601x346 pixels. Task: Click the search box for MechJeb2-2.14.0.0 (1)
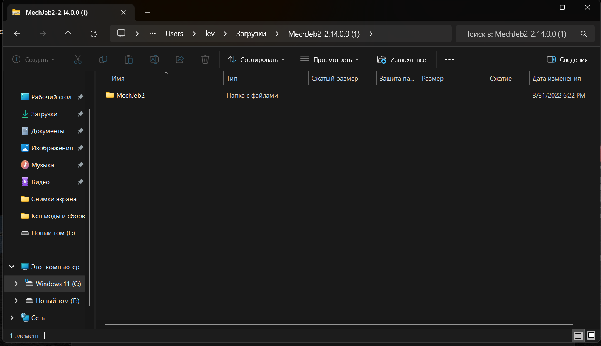[525, 34]
